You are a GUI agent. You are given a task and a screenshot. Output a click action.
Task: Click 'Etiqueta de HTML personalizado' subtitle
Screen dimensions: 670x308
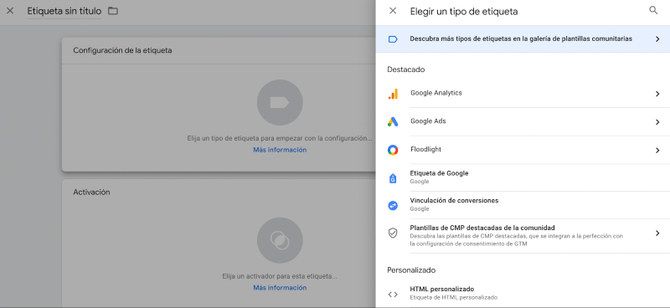[454, 297]
